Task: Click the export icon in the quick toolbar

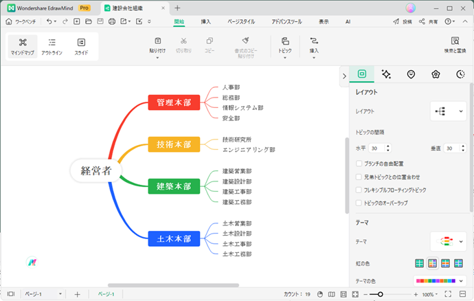Action: click(x=124, y=21)
